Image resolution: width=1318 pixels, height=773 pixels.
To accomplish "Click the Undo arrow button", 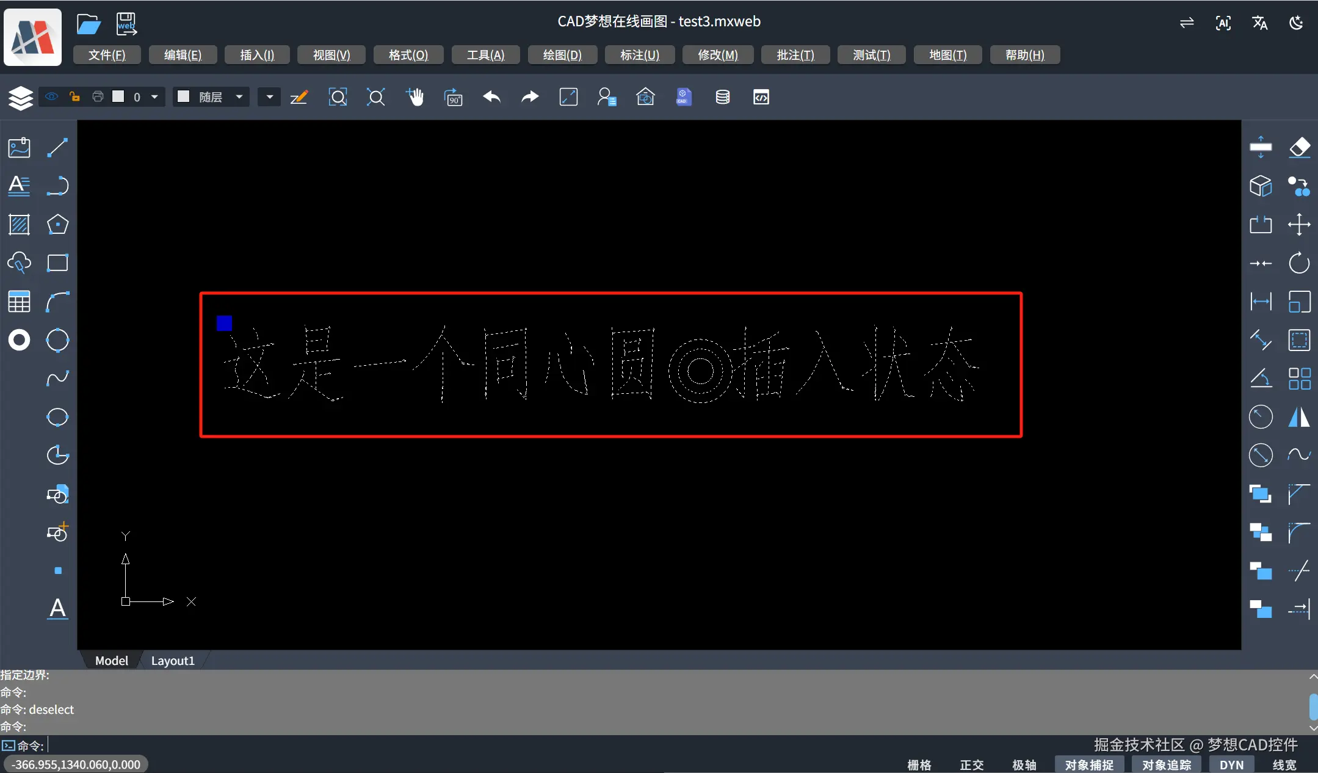I will [491, 97].
